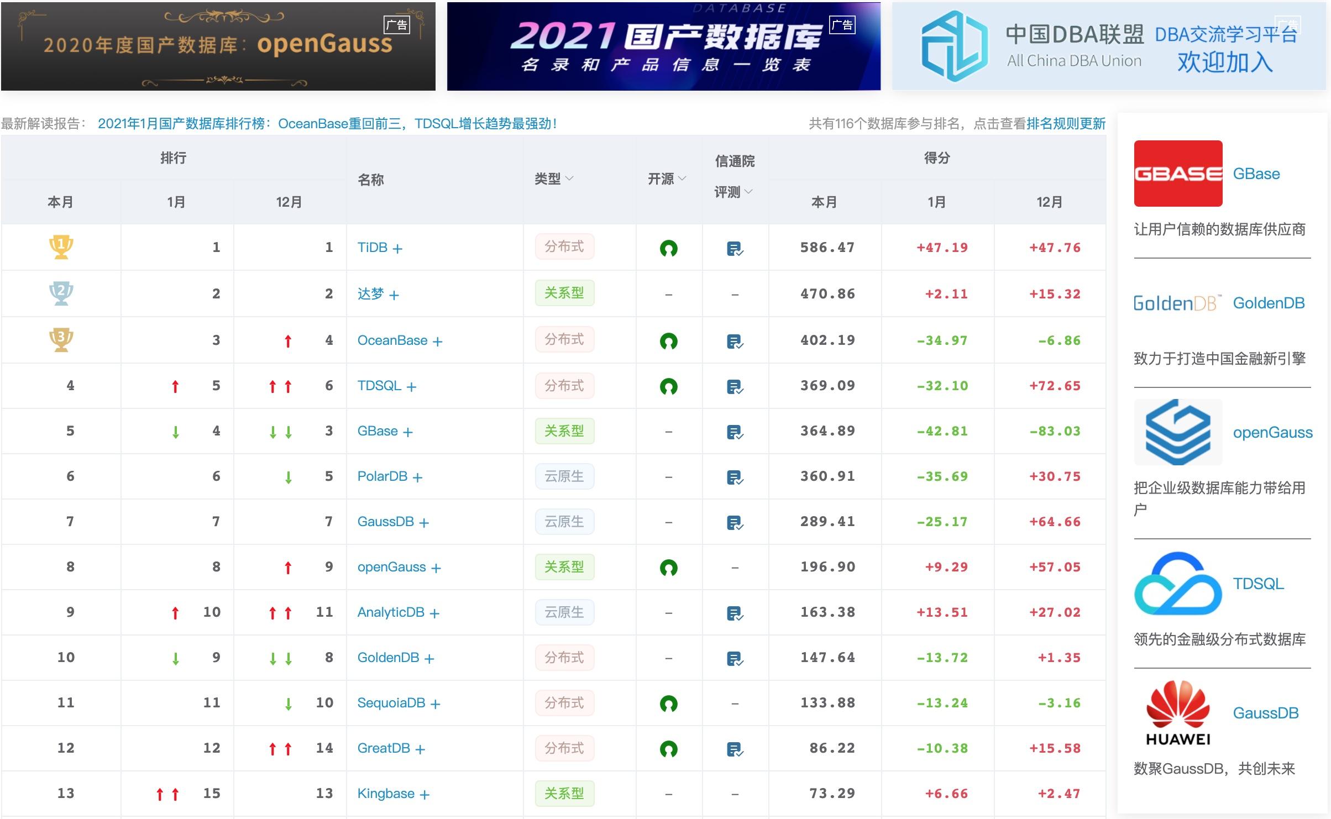This screenshot has width=1331, height=819.
Task: Open the openGauss database name link
Action: tap(391, 567)
